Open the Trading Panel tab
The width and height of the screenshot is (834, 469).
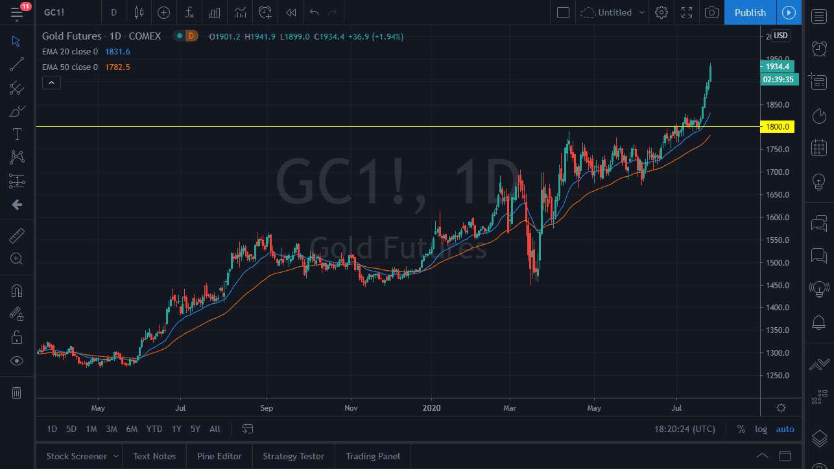[x=373, y=456]
